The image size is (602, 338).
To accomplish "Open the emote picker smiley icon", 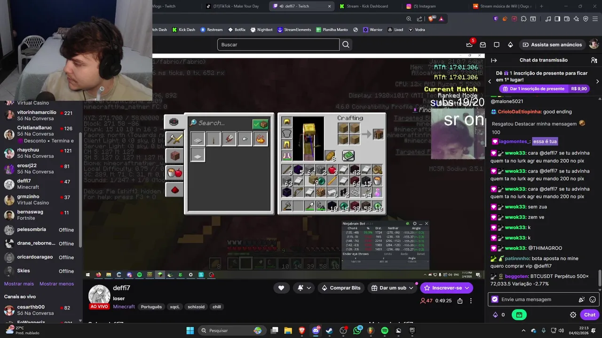I will [x=593, y=300].
